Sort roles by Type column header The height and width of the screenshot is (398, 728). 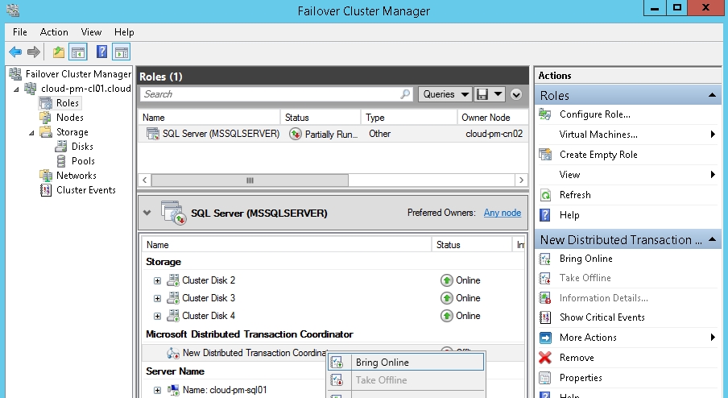pyautogui.click(x=409, y=118)
